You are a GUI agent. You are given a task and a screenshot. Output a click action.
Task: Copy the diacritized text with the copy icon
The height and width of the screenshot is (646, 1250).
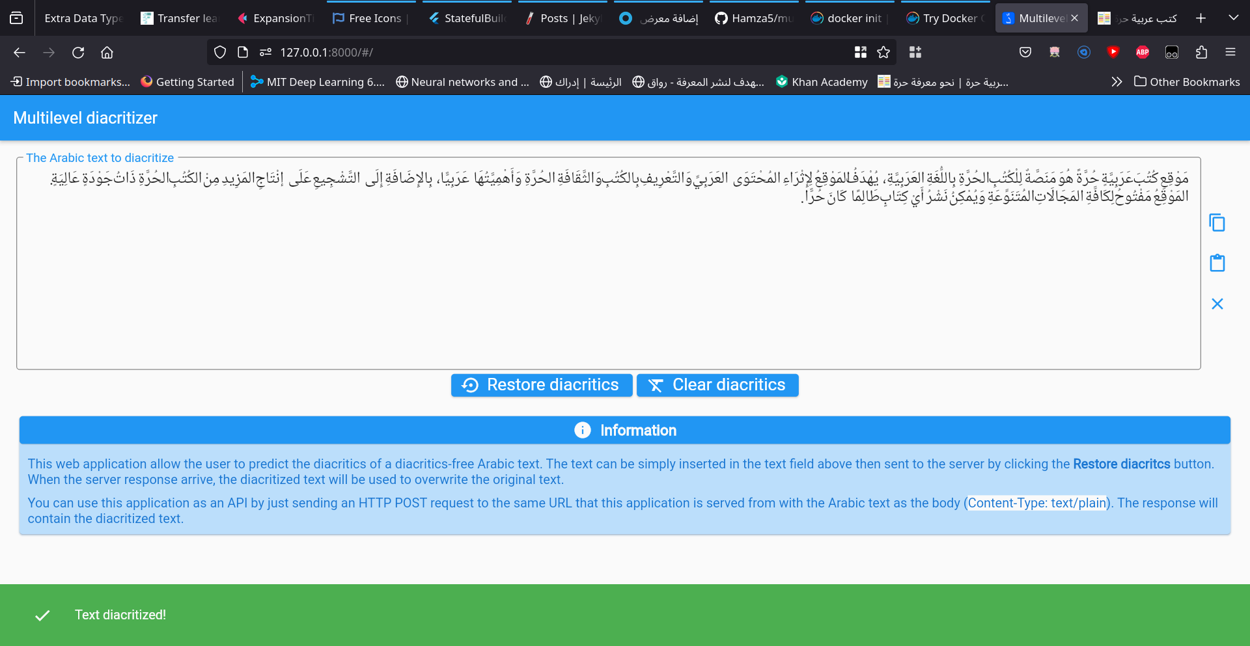coord(1217,222)
